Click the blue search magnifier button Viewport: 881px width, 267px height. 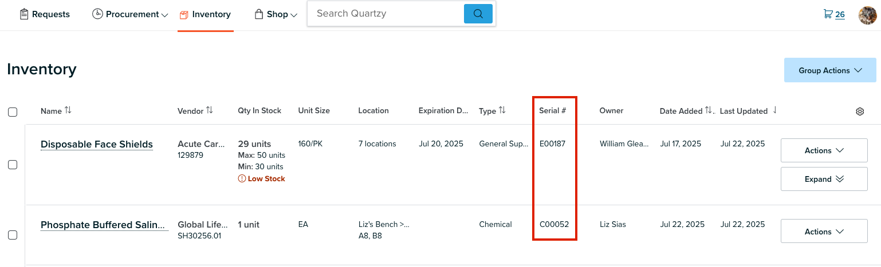(x=478, y=14)
